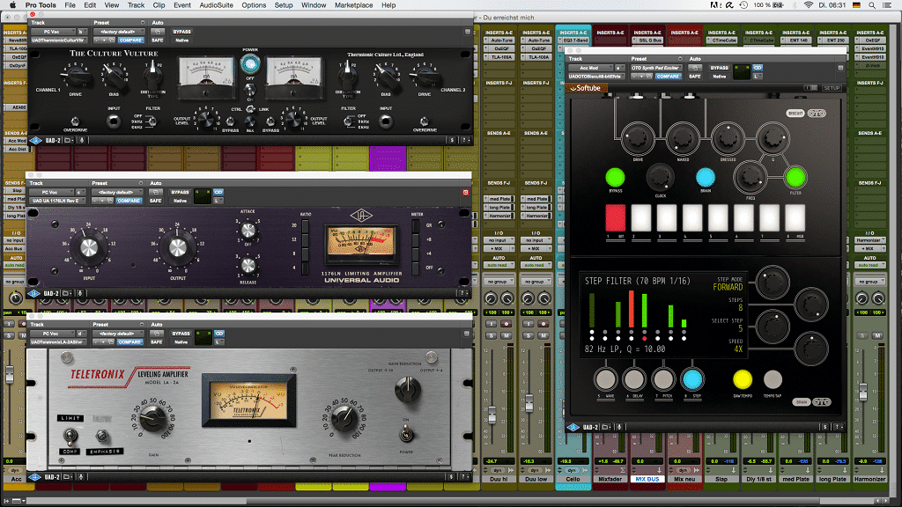Viewport: 902px width, 507px height.
Task: Toggle the Culture Vulture CTRL/LINK switch
Action: coord(250,108)
